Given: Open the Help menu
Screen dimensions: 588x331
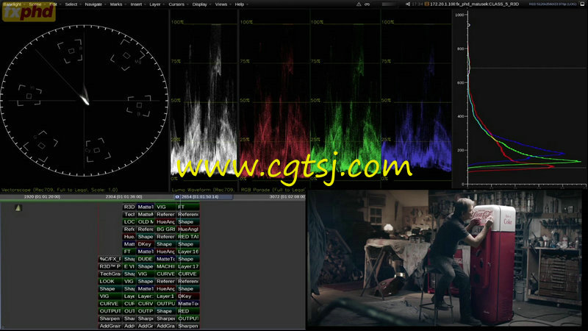Looking at the screenshot, I should pyautogui.click(x=240, y=4).
